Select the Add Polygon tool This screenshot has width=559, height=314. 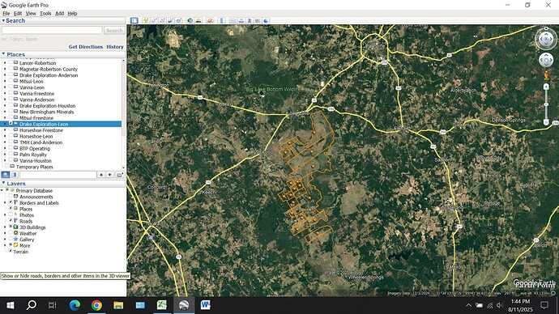pyautogui.click(x=154, y=21)
